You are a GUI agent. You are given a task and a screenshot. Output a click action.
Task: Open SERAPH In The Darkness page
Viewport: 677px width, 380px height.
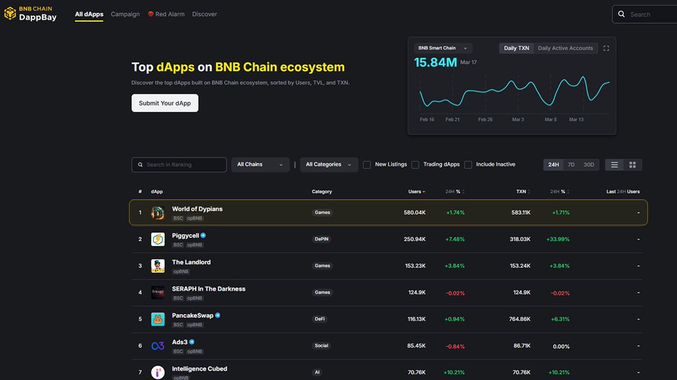point(209,289)
